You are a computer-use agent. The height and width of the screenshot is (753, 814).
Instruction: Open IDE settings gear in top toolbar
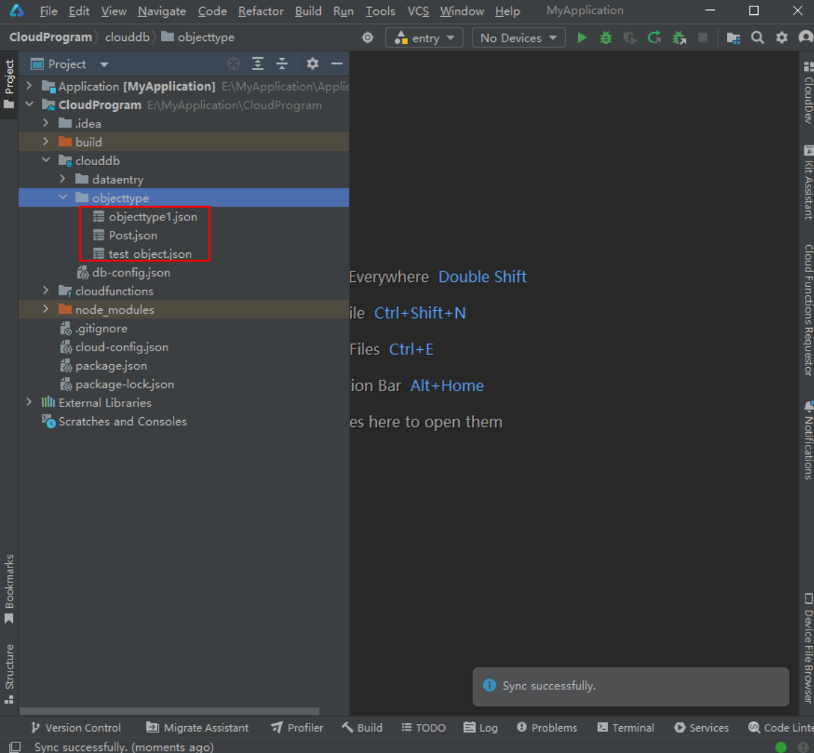[782, 38]
